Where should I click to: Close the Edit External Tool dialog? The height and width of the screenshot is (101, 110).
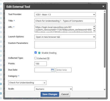103,6
